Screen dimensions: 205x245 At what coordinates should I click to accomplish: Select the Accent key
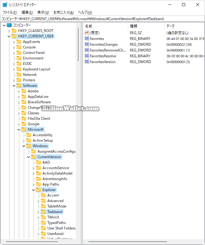point(53,195)
